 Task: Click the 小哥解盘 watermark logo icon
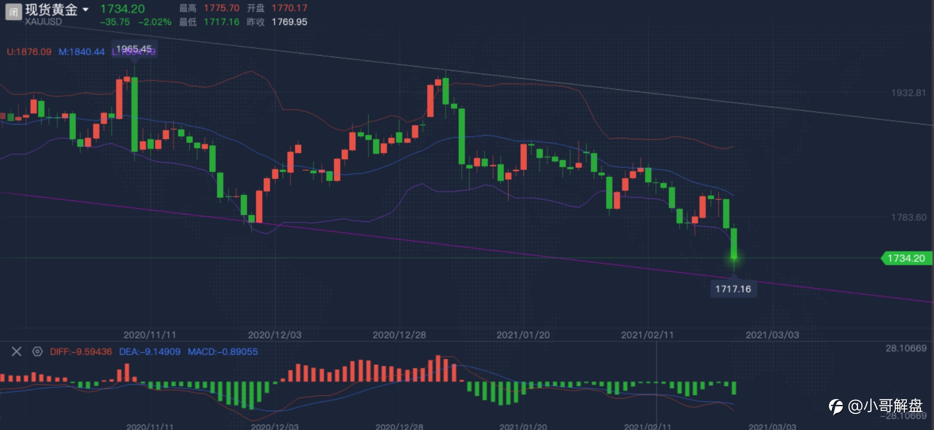pos(836,406)
